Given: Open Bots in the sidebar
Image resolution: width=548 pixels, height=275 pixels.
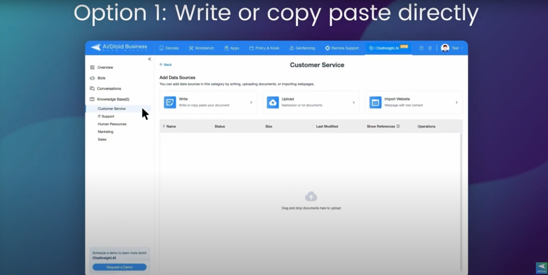Looking at the screenshot, I should pyautogui.click(x=98, y=78).
